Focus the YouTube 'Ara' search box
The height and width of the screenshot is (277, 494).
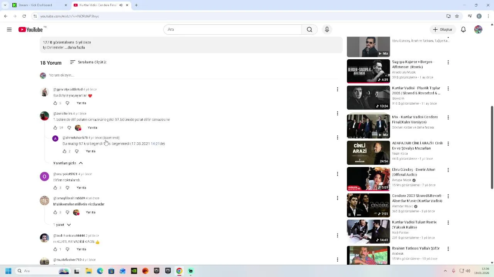[232, 30]
